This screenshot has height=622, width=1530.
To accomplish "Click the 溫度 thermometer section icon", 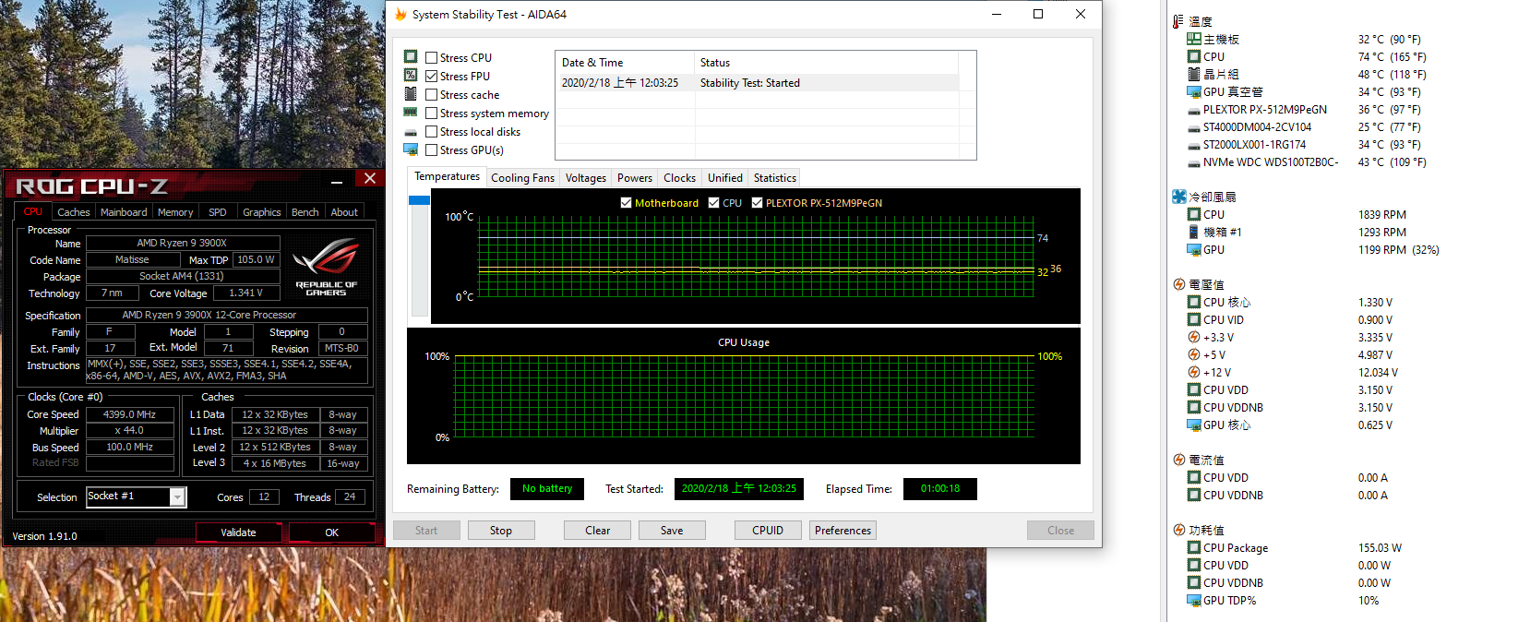I will click(1178, 21).
